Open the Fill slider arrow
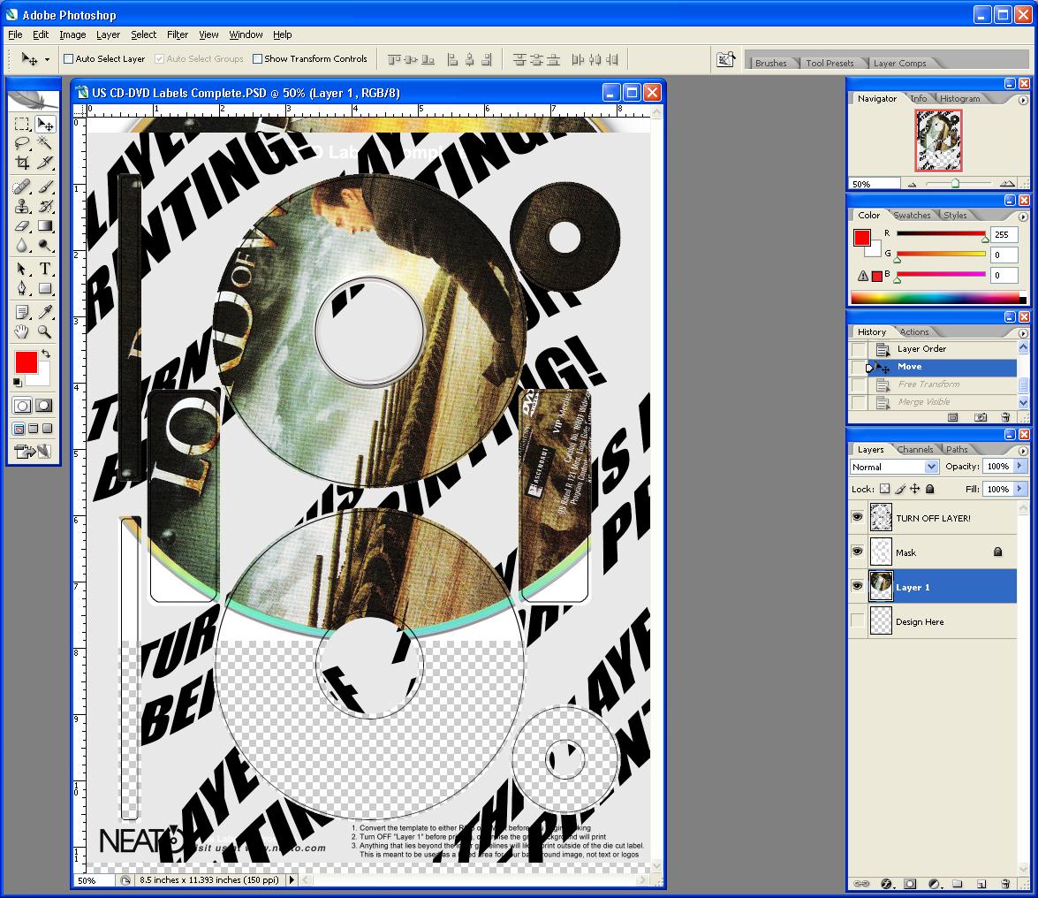1038x898 pixels. coord(1019,489)
